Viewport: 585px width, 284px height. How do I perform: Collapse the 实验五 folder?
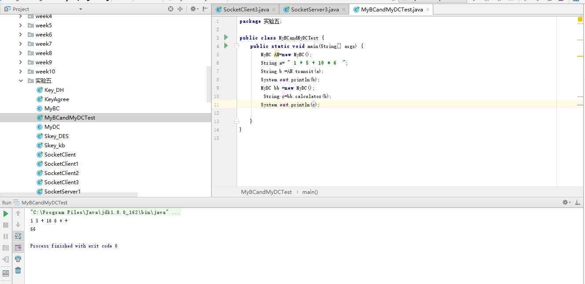[21, 81]
